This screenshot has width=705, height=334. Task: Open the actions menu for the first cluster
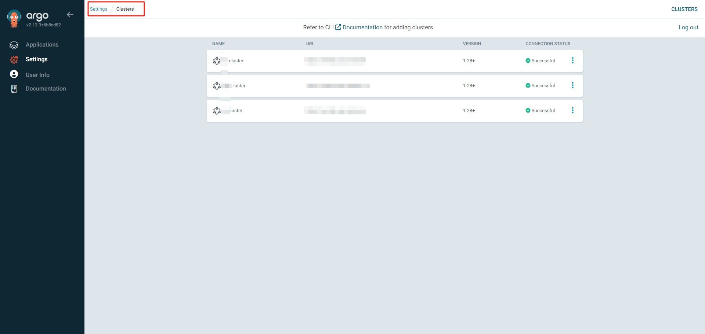[x=572, y=60]
